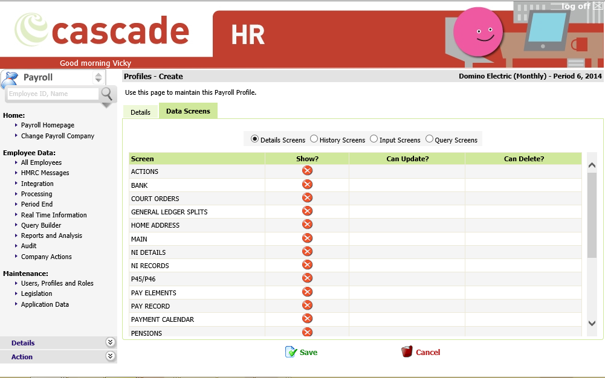Toggle the Show icon for PAY RECORD
The width and height of the screenshot is (605, 378).
[x=307, y=306]
